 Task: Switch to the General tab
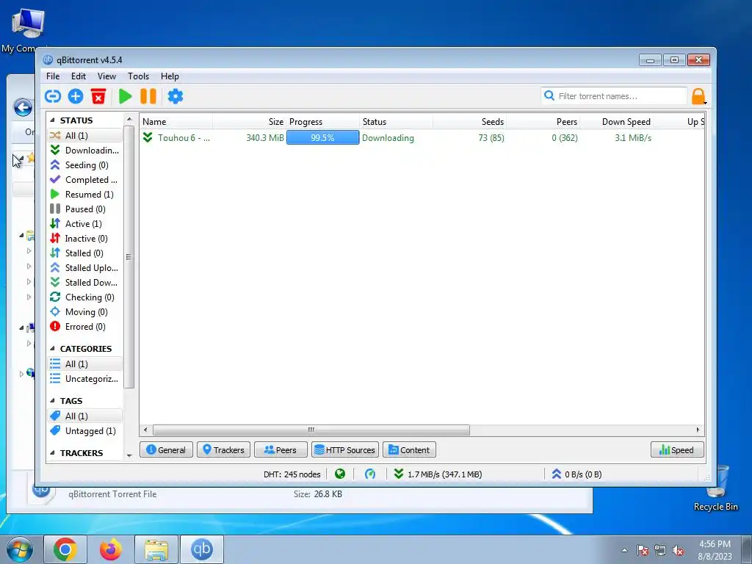tap(166, 450)
